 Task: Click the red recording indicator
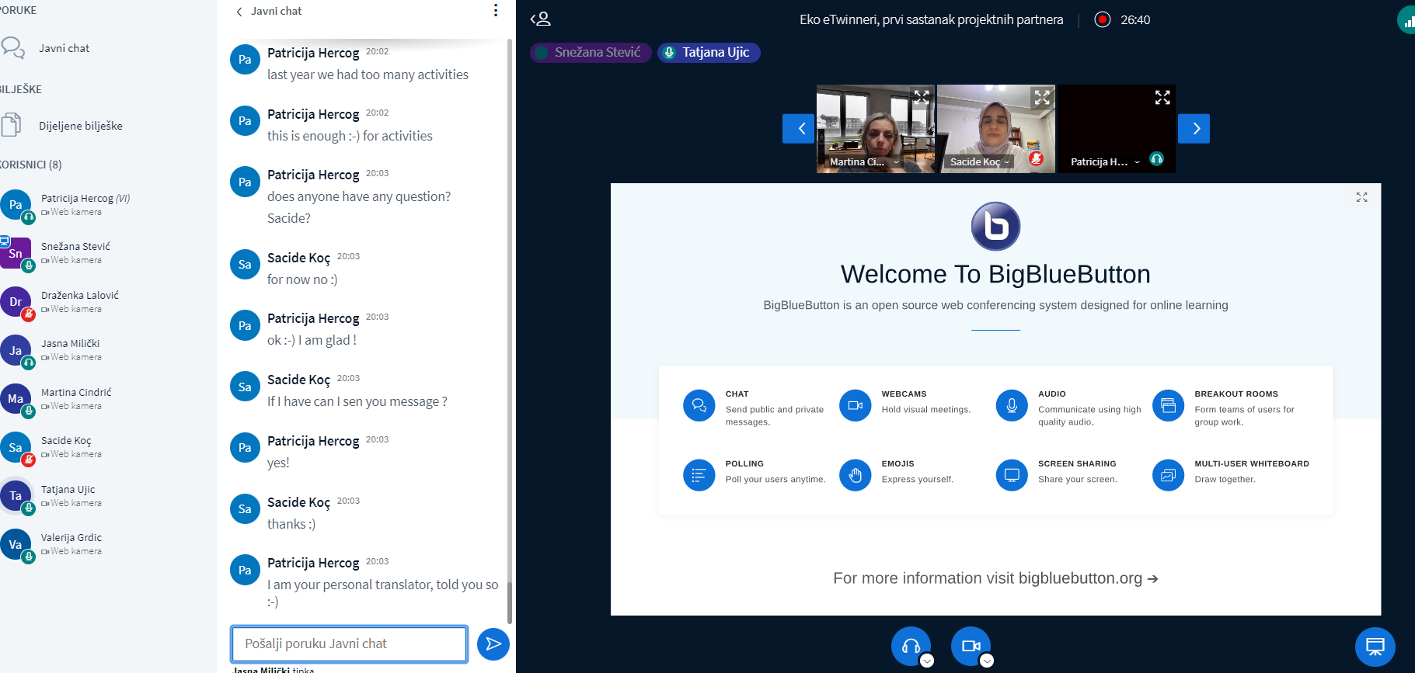[x=1102, y=19]
